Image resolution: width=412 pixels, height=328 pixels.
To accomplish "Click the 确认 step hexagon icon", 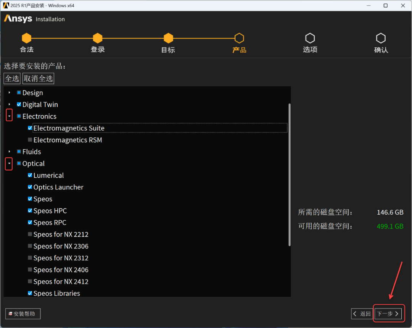I will pyautogui.click(x=381, y=38).
